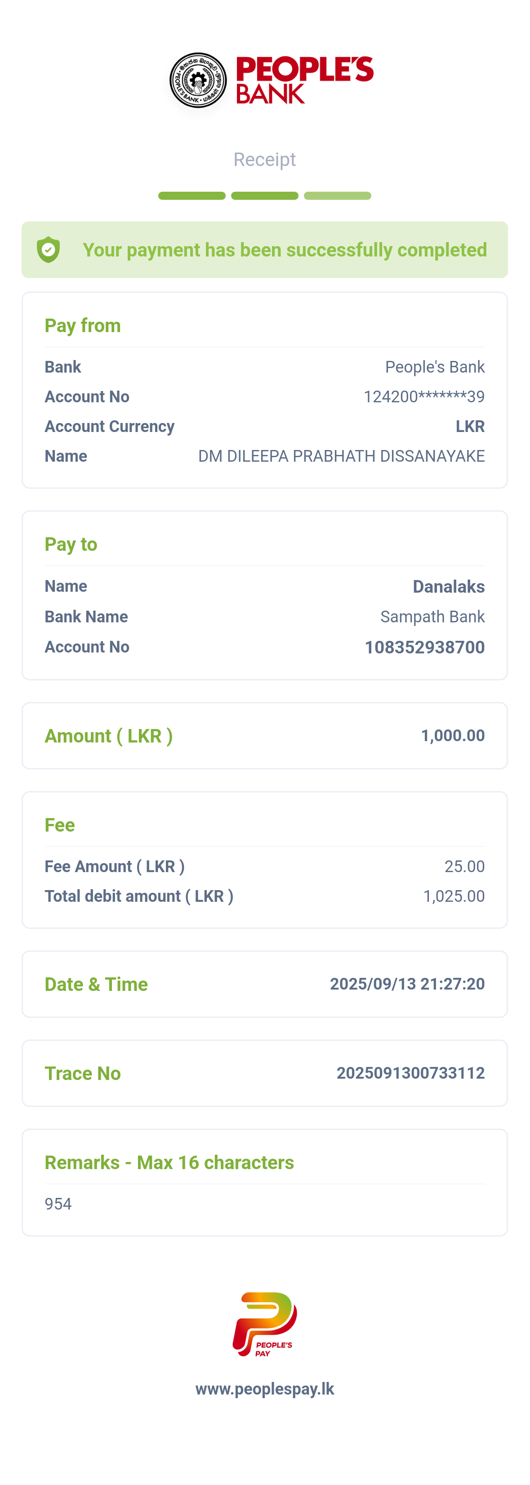Click the recipient name Danalaks
Image resolution: width=530 pixels, height=1485 pixels.
pos(449,586)
